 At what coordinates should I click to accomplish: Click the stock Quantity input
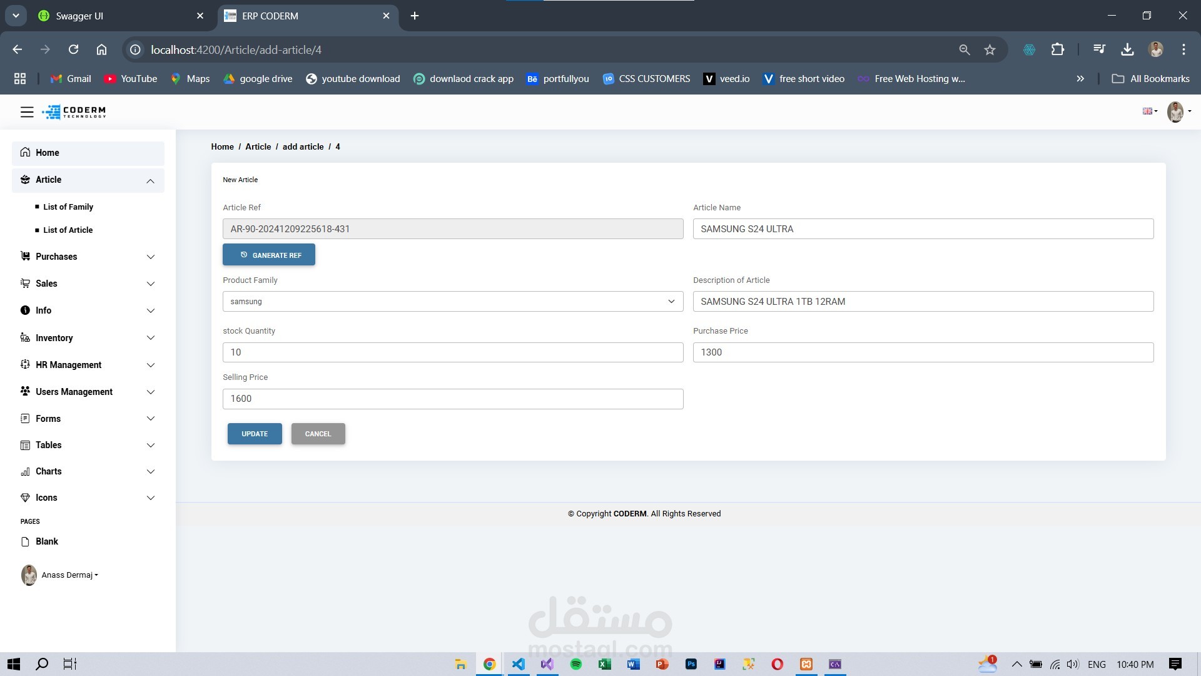453,352
